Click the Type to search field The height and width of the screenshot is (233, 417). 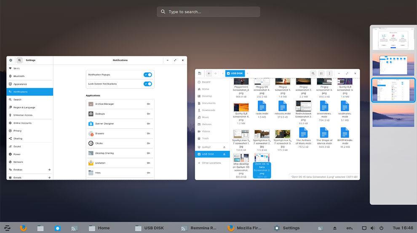208,12
